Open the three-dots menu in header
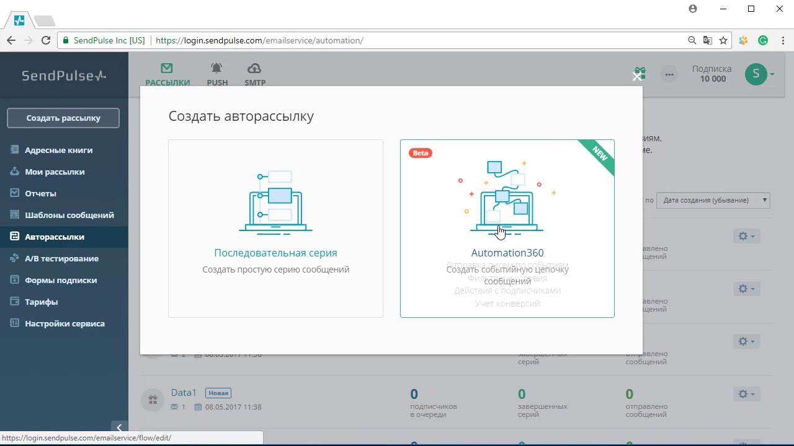794x446 pixels. click(669, 74)
